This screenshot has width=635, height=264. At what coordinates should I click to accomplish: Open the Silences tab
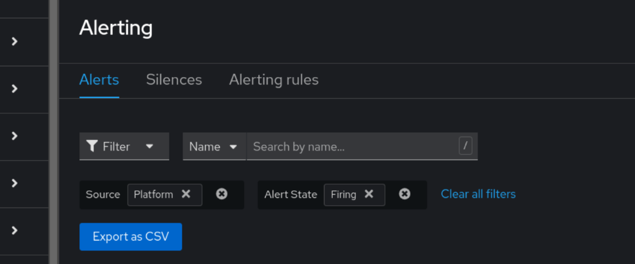174,80
